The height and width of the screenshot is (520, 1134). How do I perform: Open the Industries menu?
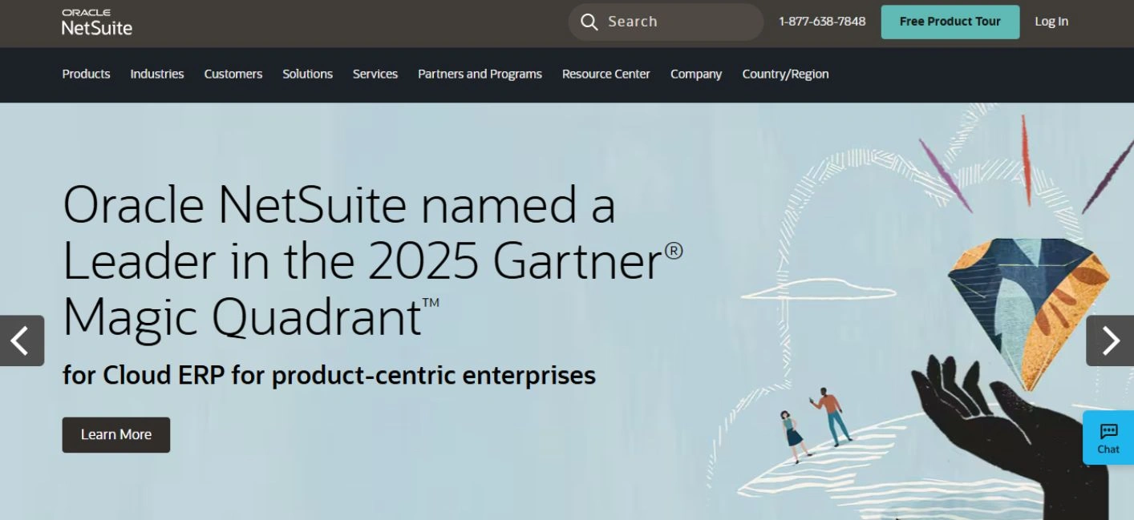[157, 74]
